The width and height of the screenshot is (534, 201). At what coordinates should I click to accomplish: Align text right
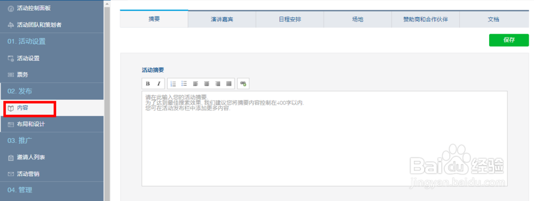pyautogui.click(x=218, y=84)
